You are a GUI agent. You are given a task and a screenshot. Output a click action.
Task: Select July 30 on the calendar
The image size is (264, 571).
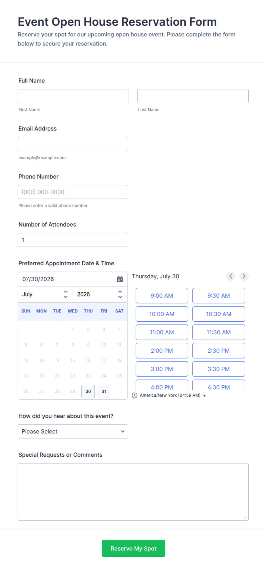pos(88,392)
